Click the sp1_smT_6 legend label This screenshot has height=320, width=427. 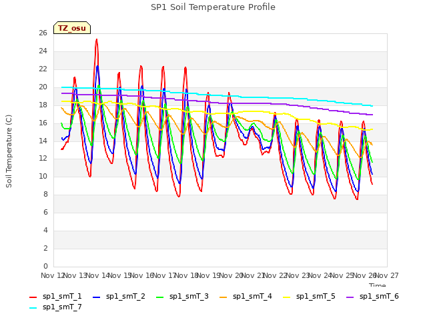pyautogui.click(x=379, y=296)
